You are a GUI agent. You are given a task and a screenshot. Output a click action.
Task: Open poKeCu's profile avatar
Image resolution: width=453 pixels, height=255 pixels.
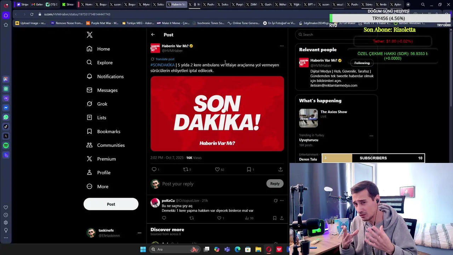coord(155,203)
